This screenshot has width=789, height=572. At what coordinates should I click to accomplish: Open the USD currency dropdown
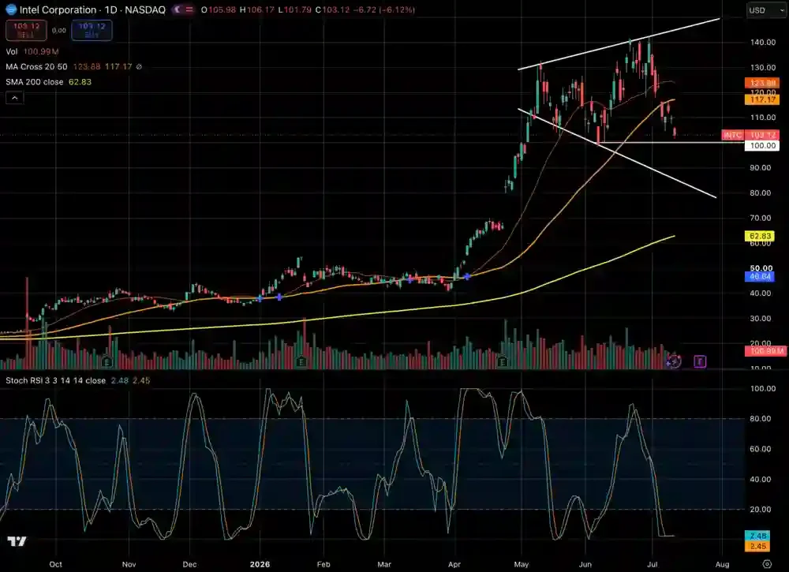tap(766, 10)
